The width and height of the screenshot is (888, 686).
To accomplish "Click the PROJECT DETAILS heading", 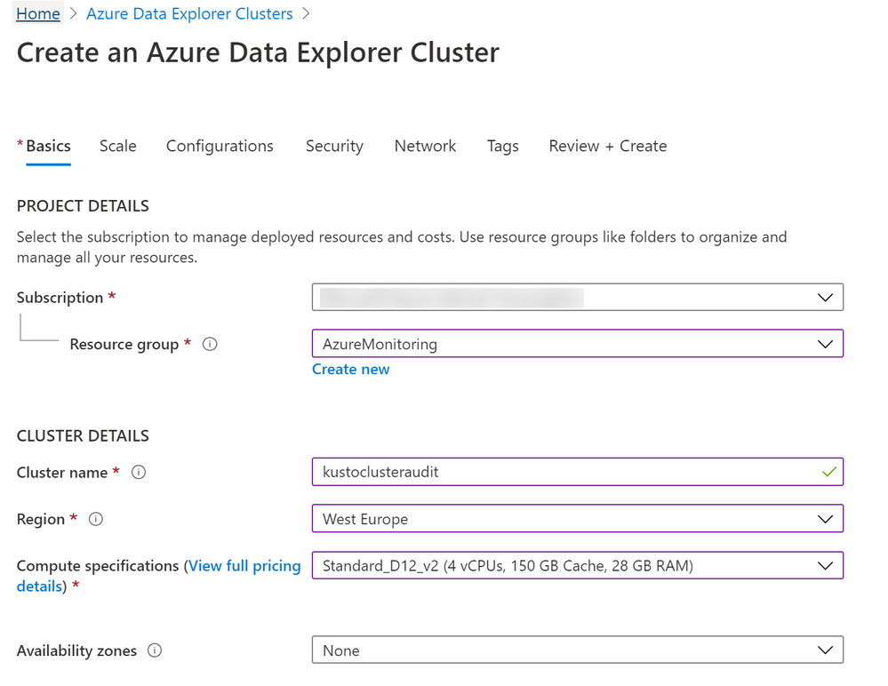I will point(83,206).
